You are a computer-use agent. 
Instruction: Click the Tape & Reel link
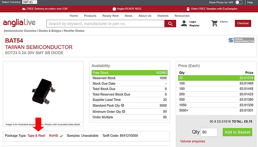(x=36, y=136)
